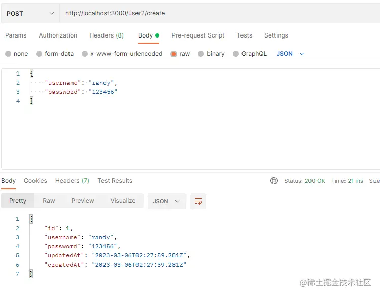Switch to the Visualize response view
Image resolution: width=380 pixels, height=296 pixels.
(x=123, y=201)
